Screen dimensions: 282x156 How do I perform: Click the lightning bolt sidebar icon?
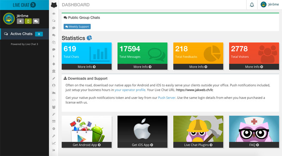pos(54,56)
